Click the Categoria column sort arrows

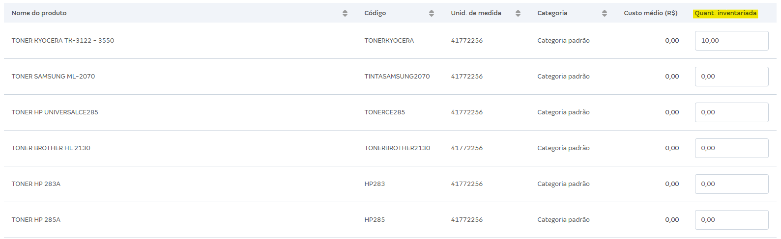point(605,13)
